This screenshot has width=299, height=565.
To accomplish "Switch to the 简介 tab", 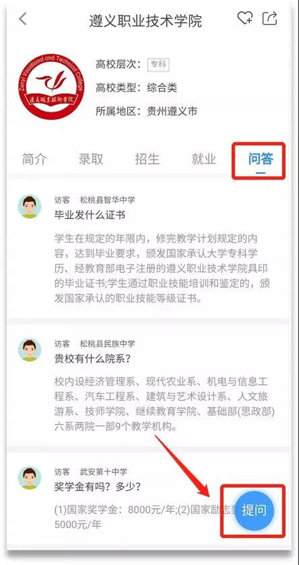I will pos(34,159).
